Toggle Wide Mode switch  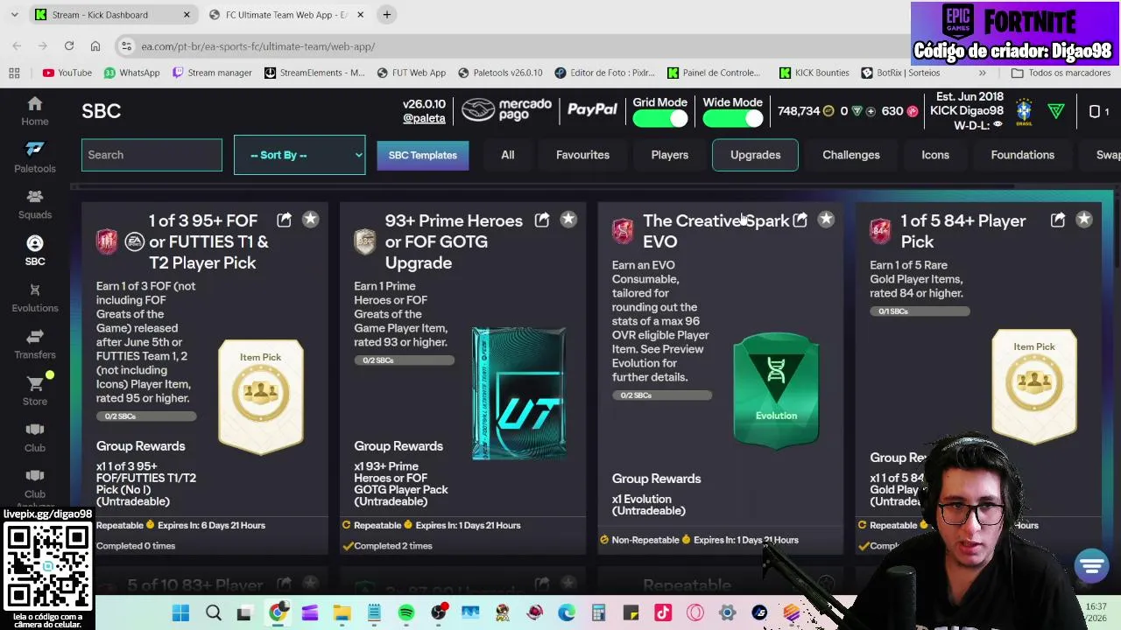(x=732, y=119)
